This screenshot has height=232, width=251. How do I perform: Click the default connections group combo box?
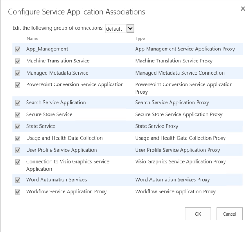(x=119, y=28)
